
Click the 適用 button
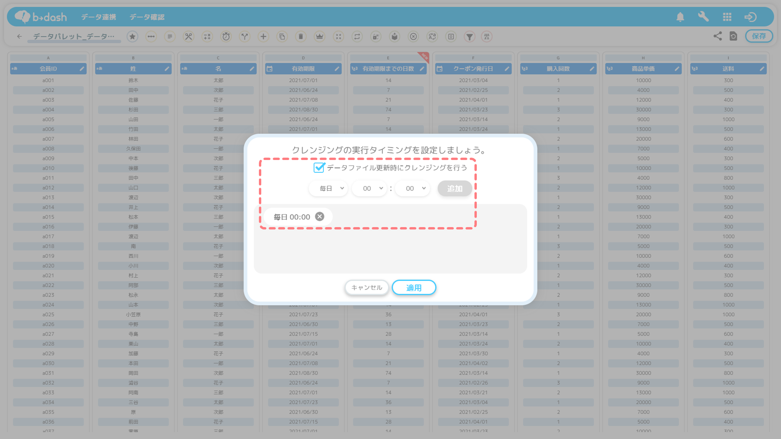click(414, 288)
